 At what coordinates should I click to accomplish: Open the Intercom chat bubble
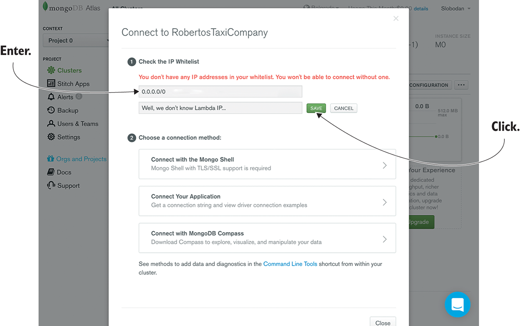457,304
